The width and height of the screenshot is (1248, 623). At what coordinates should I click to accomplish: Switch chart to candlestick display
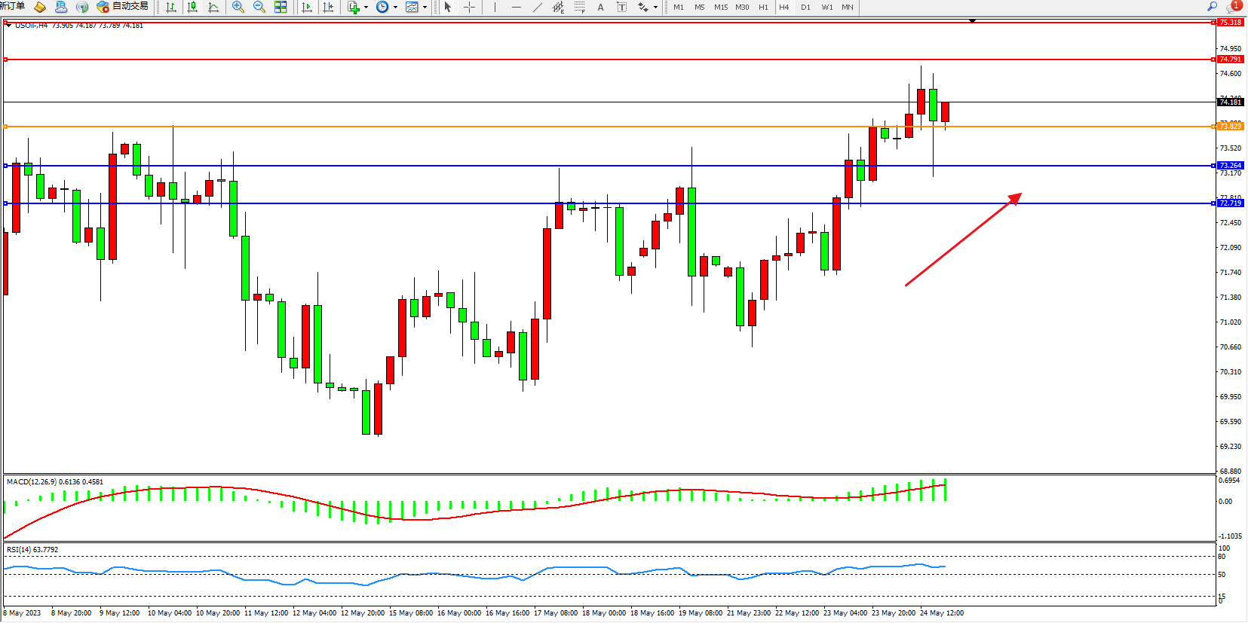pyautogui.click(x=192, y=7)
